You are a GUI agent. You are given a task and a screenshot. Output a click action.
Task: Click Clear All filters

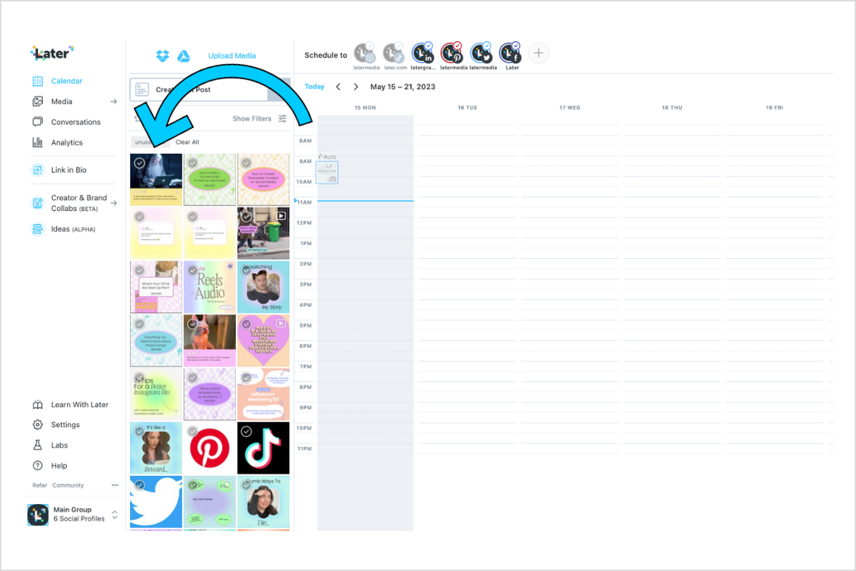(x=187, y=142)
